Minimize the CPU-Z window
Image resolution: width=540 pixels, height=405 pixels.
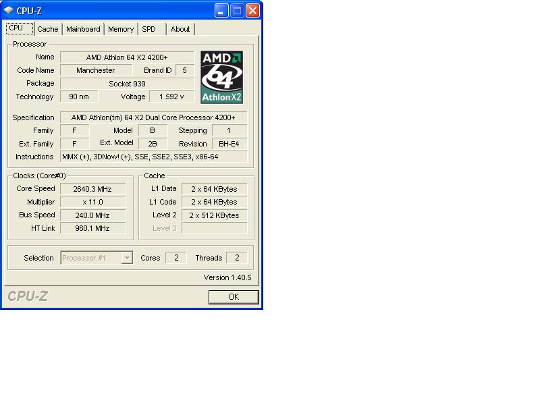pyautogui.click(x=221, y=11)
